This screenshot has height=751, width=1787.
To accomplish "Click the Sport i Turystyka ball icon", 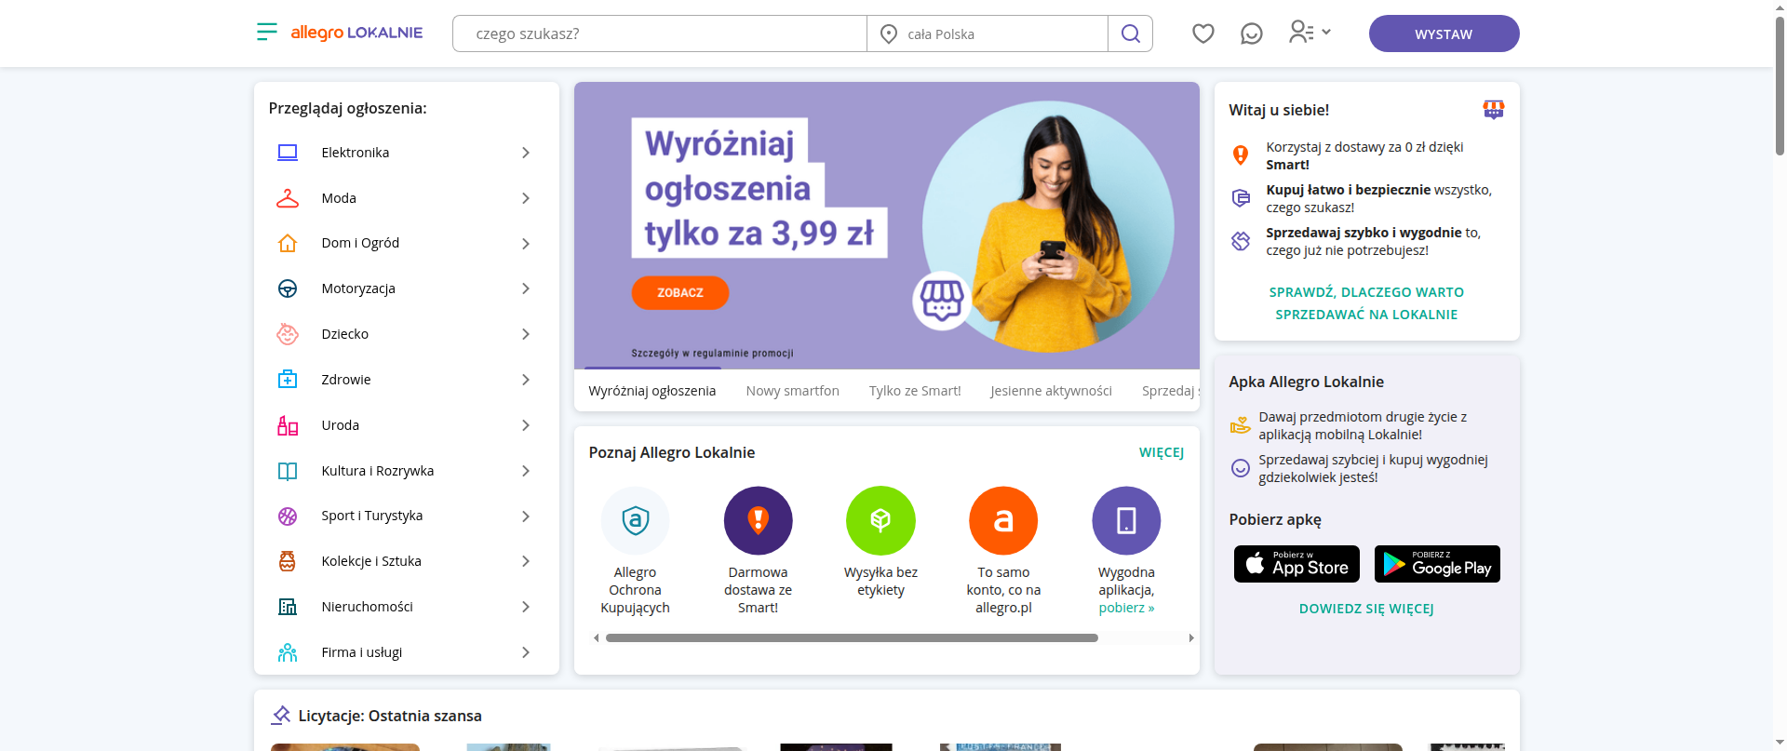I will tap(288, 516).
